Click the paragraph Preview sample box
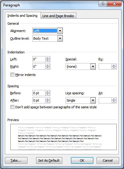Image resolution: width=124 pixels, height=169 pixels. pos(64,137)
